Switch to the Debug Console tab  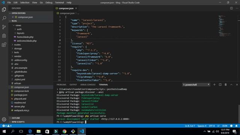tap(88, 85)
